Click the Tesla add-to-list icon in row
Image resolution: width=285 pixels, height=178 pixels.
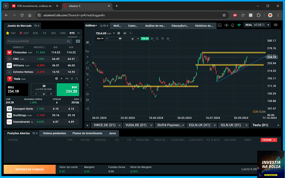point(77,79)
